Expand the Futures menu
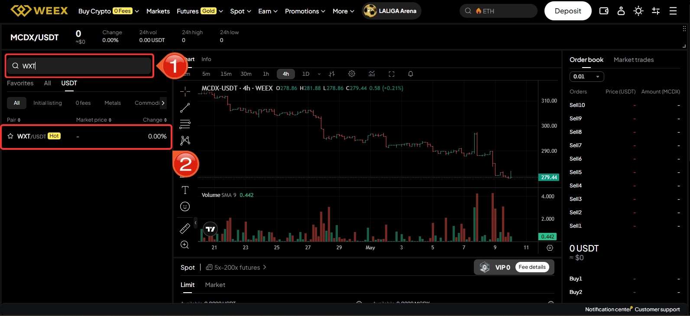Screen dimensions: 690x316 pyautogui.click(x=200, y=11)
